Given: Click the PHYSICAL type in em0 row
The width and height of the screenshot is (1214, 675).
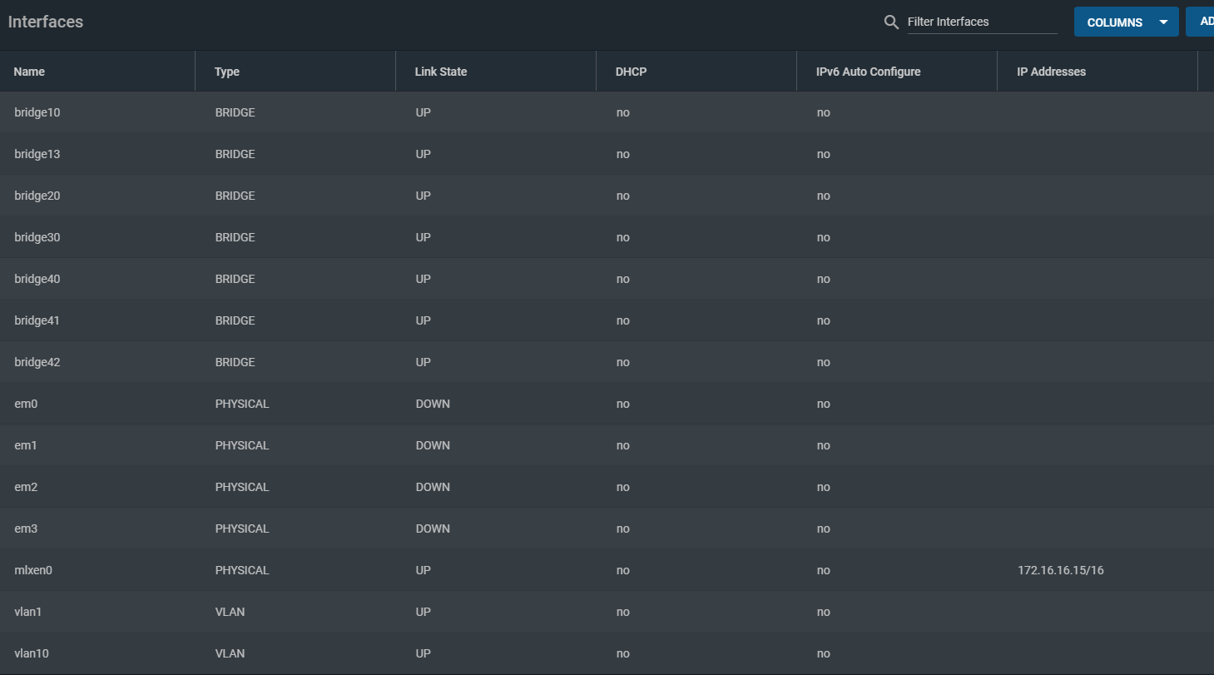Looking at the screenshot, I should (x=242, y=404).
